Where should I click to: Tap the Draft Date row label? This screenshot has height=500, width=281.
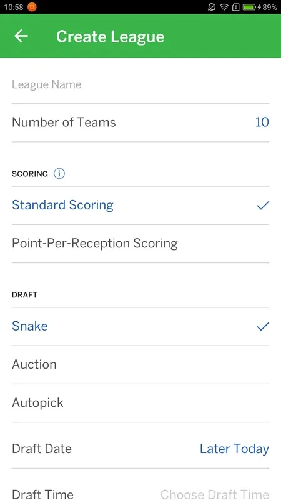(42, 449)
